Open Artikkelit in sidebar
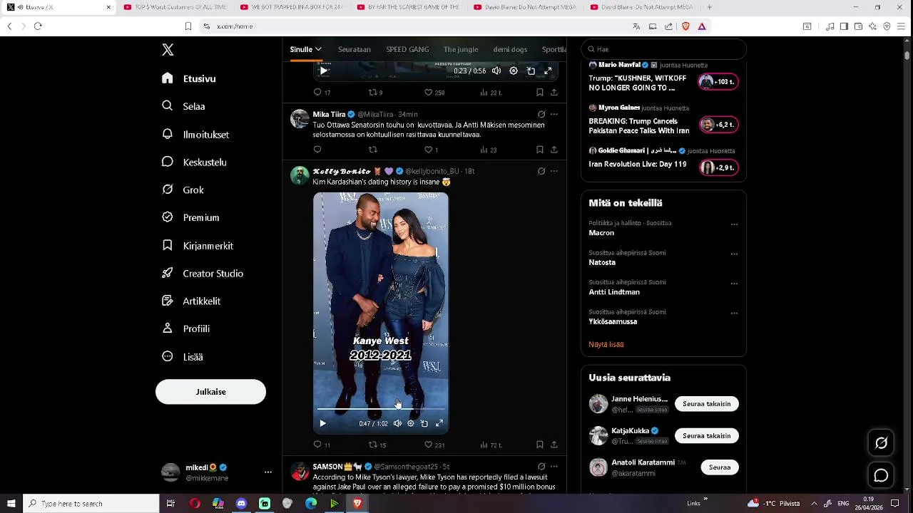The height and width of the screenshot is (513, 913). [191, 301]
